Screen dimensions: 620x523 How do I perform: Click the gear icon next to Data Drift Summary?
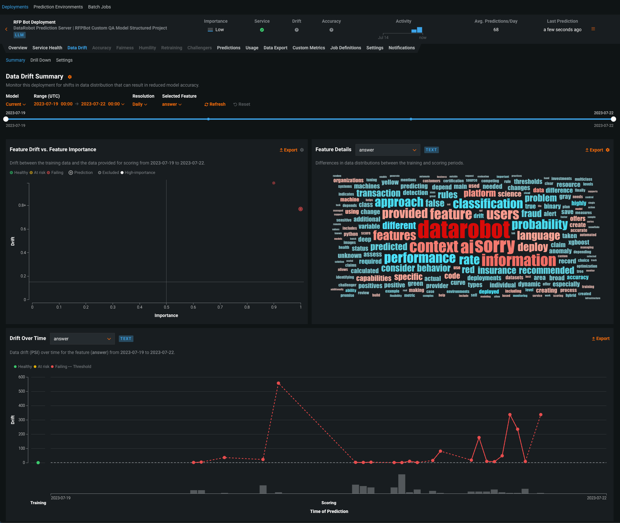[x=70, y=77]
